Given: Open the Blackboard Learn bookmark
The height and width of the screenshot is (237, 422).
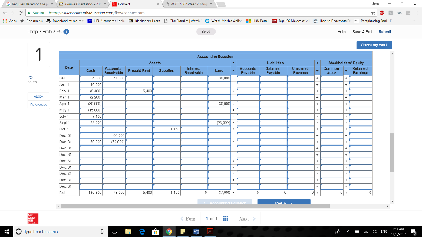Looking at the screenshot, I should [144, 21].
